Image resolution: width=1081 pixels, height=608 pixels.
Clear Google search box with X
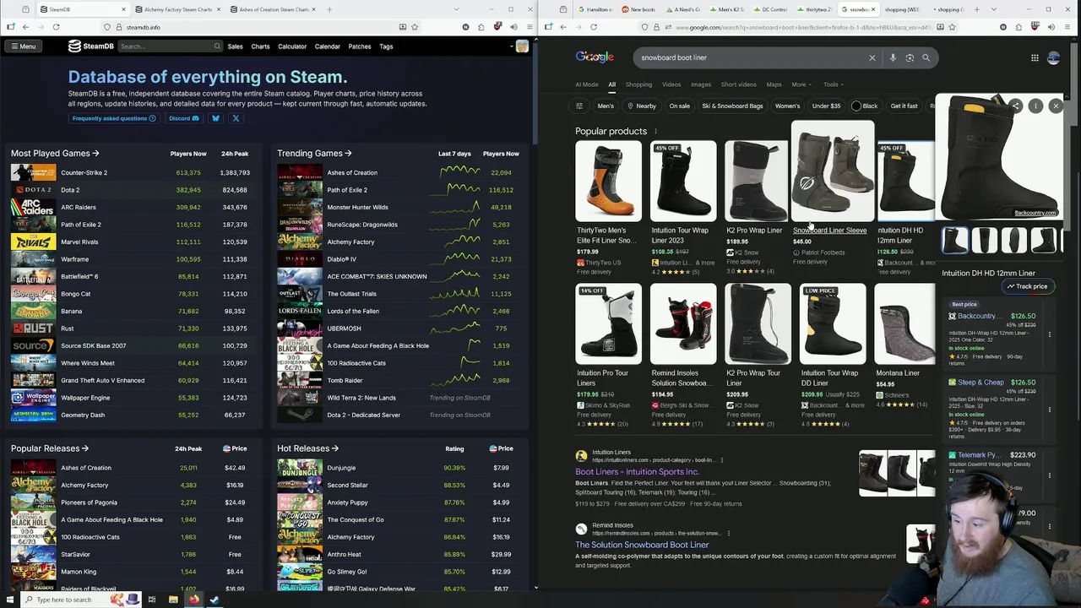(x=872, y=57)
